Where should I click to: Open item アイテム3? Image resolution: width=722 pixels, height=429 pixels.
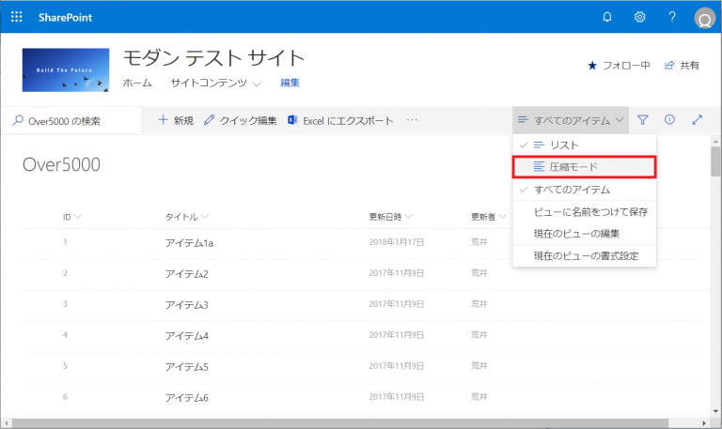coord(186,305)
